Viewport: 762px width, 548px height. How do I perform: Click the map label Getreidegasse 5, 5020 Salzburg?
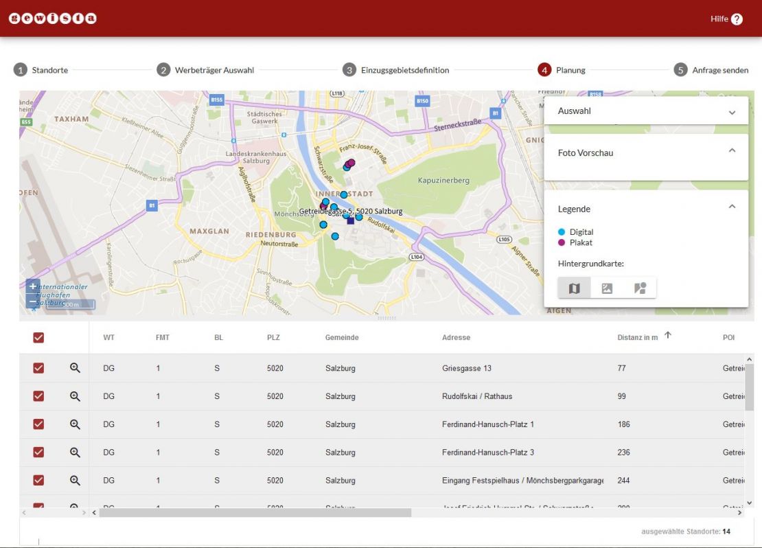click(x=350, y=211)
